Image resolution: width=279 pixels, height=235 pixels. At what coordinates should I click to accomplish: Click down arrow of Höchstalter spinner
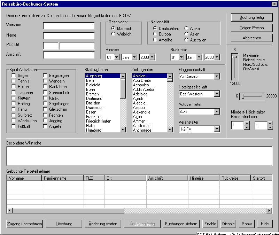270,127
